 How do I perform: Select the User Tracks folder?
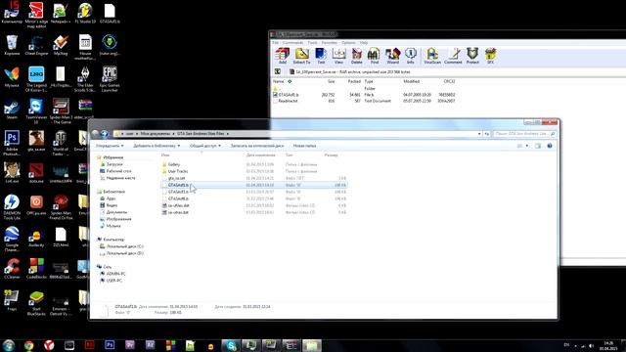pos(174,171)
